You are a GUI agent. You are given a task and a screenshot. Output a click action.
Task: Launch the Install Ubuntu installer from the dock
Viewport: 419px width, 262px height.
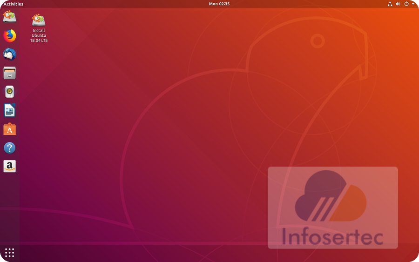[9, 17]
